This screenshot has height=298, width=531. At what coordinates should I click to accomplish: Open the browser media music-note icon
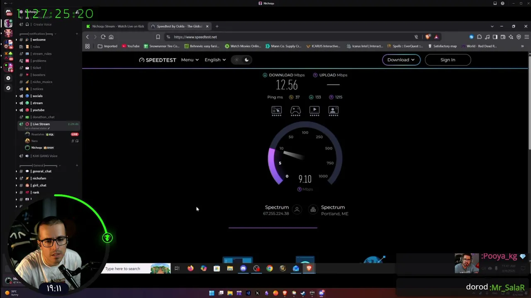[x=487, y=37]
